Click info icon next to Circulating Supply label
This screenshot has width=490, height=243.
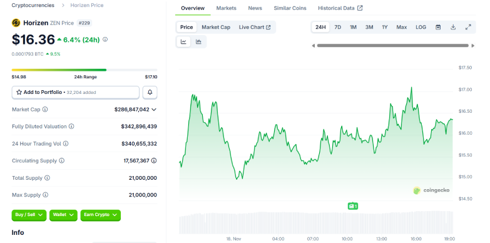click(61, 161)
